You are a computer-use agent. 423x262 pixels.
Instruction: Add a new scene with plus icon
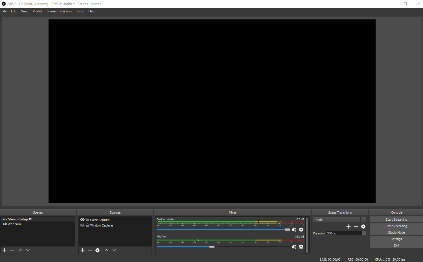pos(5,250)
